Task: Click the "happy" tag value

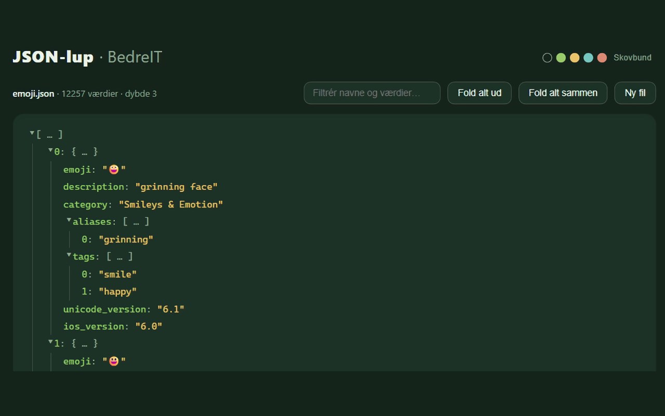Action: pyautogui.click(x=118, y=292)
